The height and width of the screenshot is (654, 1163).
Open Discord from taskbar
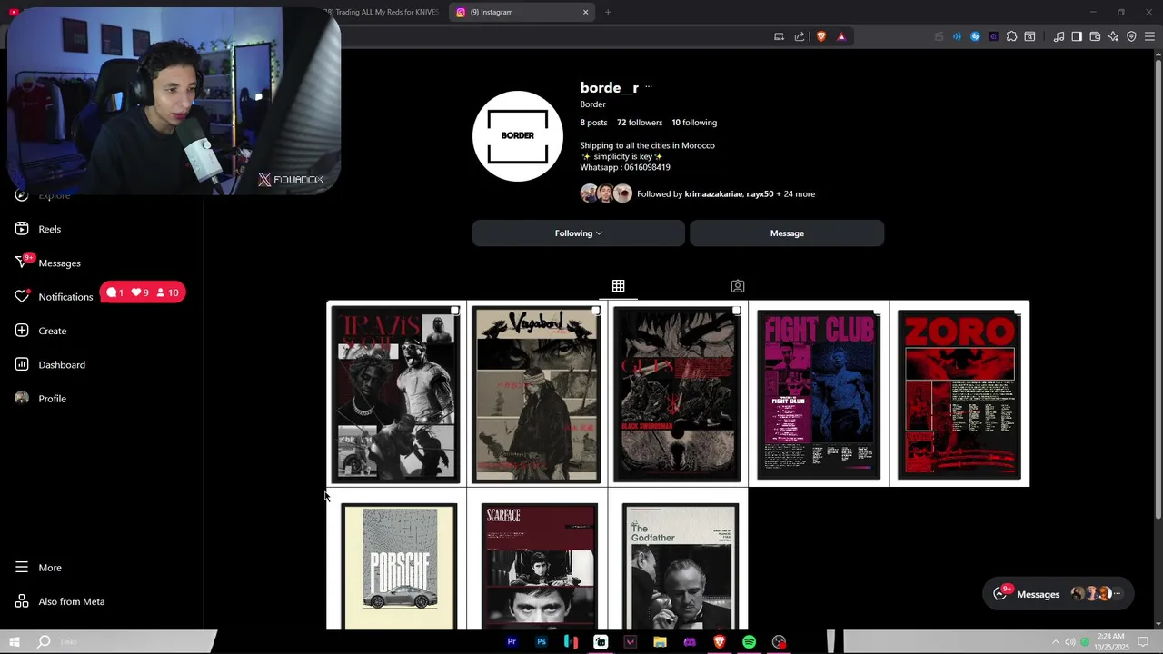point(690,642)
